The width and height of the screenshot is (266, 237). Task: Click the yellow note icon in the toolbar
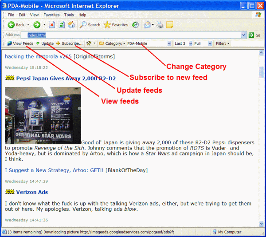tap(169, 25)
